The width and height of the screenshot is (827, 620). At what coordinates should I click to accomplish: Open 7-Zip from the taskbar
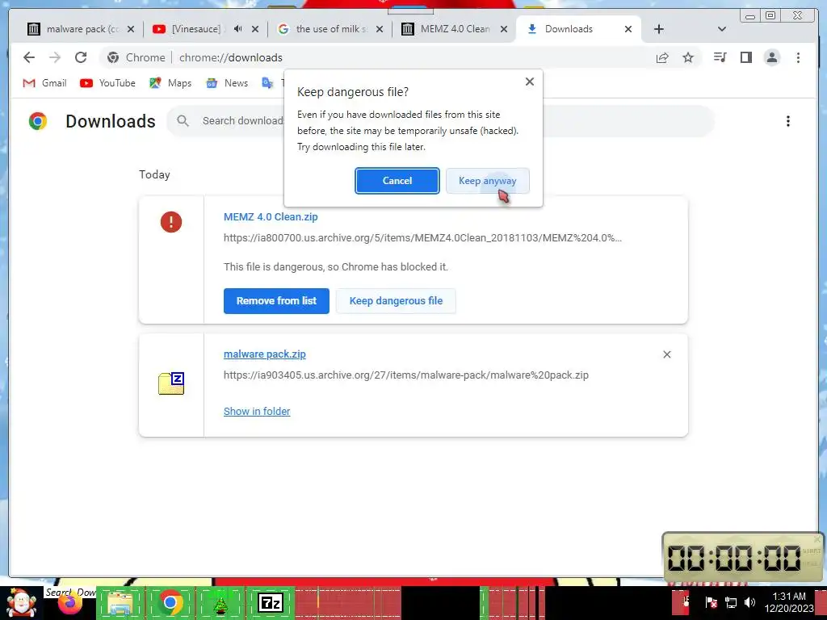[271, 602]
